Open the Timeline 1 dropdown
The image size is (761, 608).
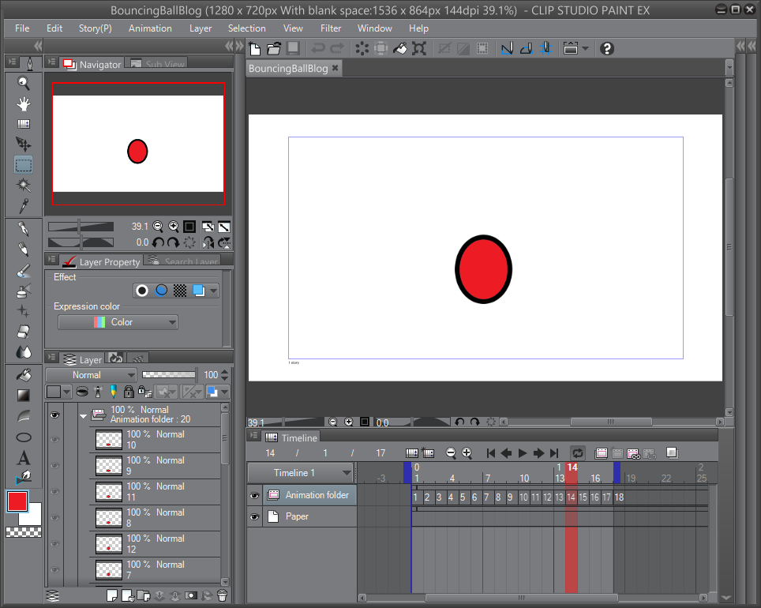click(x=346, y=472)
